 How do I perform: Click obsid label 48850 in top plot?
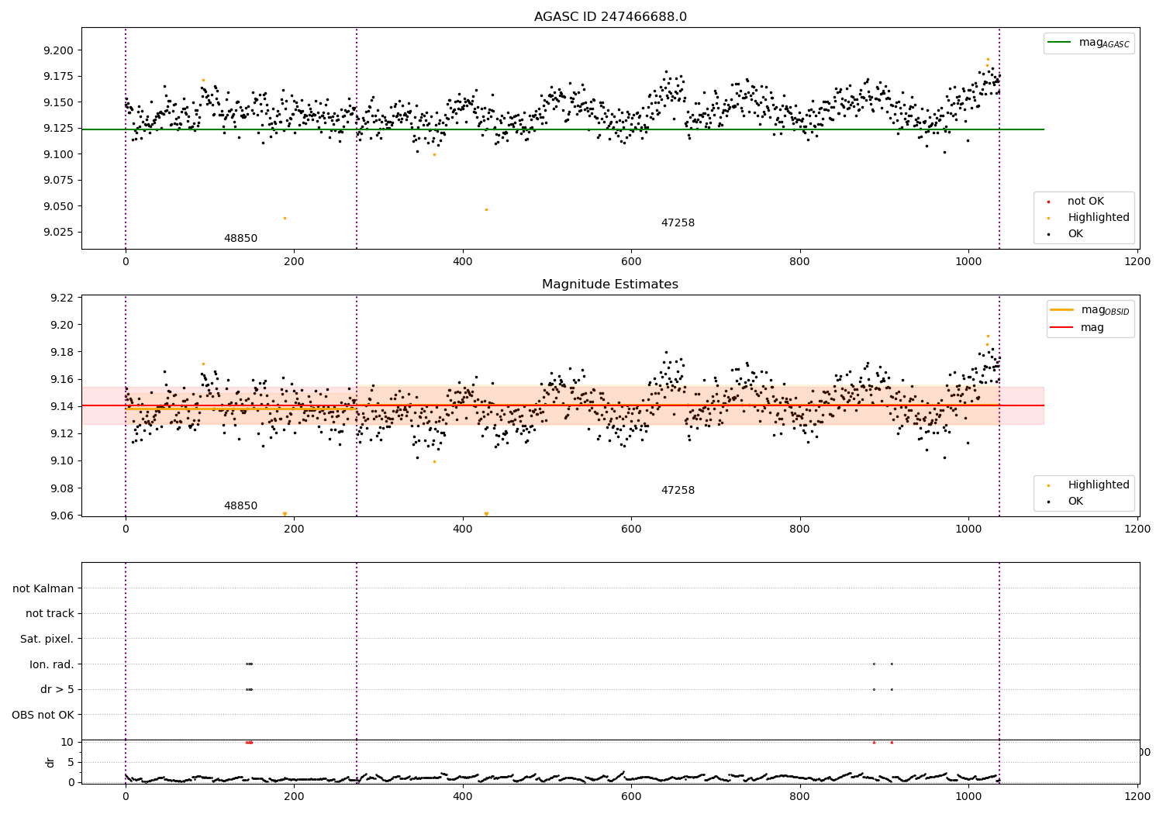click(240, 239)
